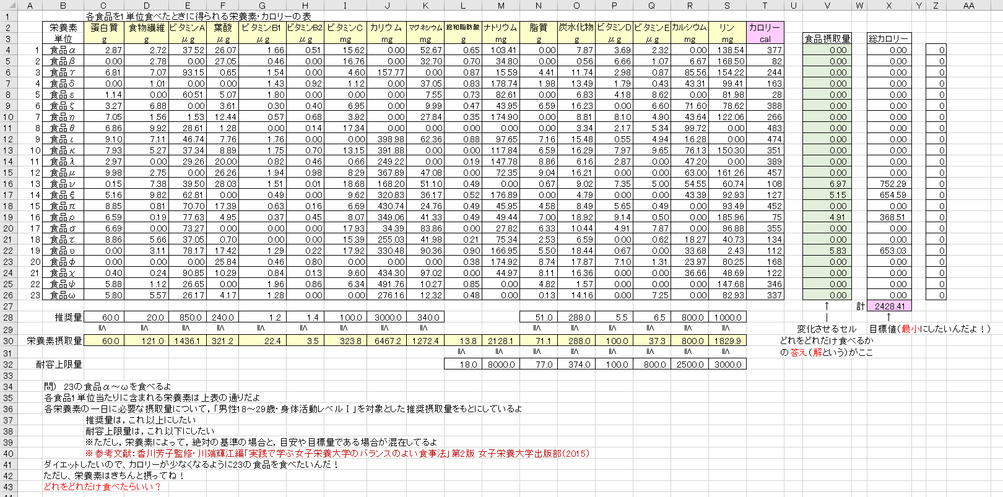The height and width of the screenshot is (497, 1003).
Task: Select column header AA
Action: [x=969, y=6]
